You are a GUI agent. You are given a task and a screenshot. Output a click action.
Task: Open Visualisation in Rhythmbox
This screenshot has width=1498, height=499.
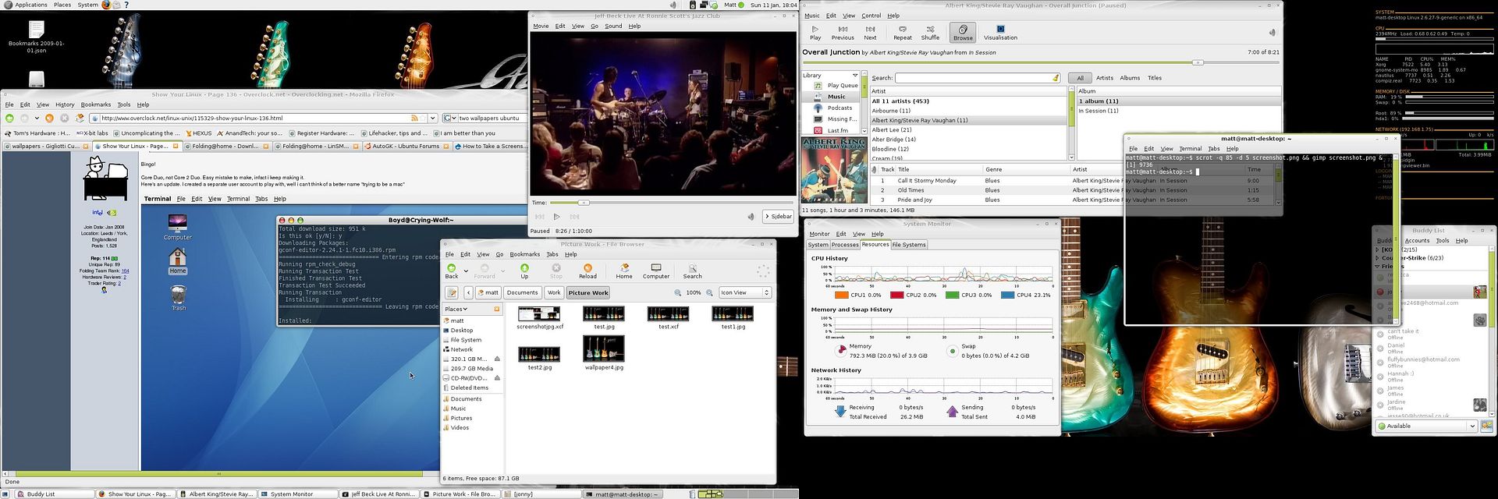click(1000, 33)
